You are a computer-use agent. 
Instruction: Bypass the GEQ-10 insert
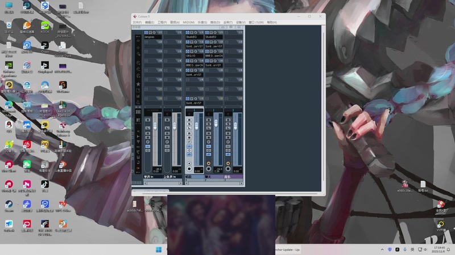(192, 52)
